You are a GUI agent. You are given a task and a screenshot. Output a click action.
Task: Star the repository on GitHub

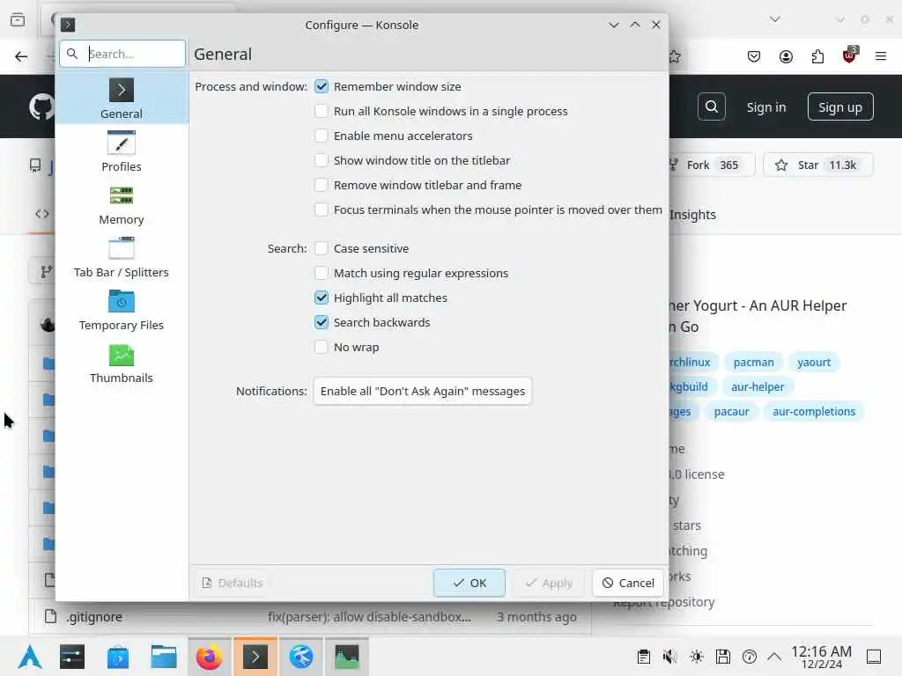point(818,165)
